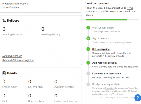Click the Available boosters count

[56, 81]
